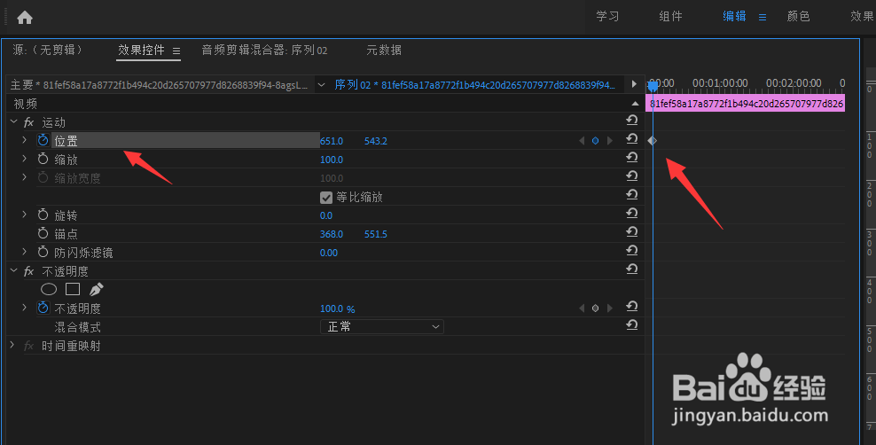Go to previous 不透明度 keyframe

click(x=582, y=308)
